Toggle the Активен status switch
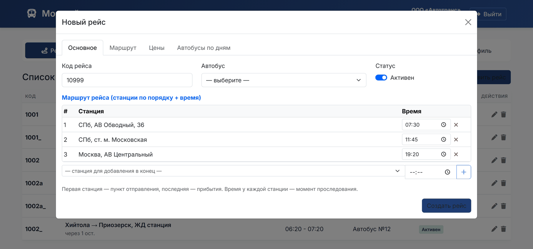 (381, 77)
